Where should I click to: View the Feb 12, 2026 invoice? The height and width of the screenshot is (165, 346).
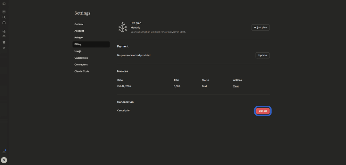(x=236, y=86)
